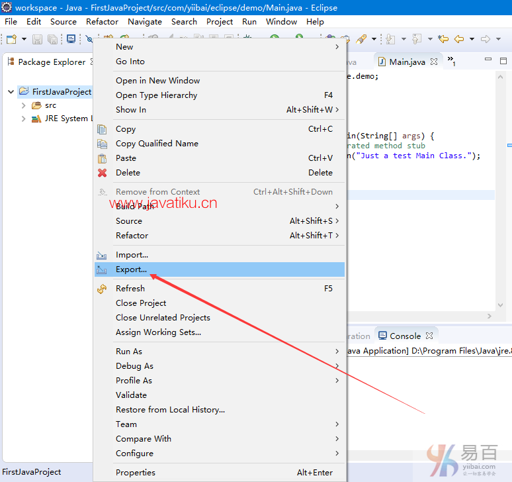Screen dimensions: 512x482
Task: Maximize the editor area
Action: [x=503, y=61]
